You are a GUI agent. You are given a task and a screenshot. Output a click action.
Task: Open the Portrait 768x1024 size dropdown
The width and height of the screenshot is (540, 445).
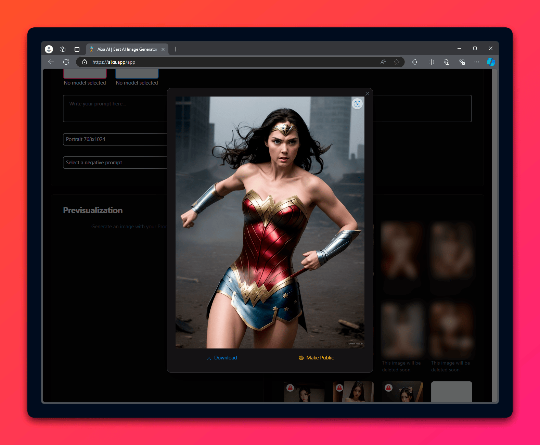coord(115,139)
